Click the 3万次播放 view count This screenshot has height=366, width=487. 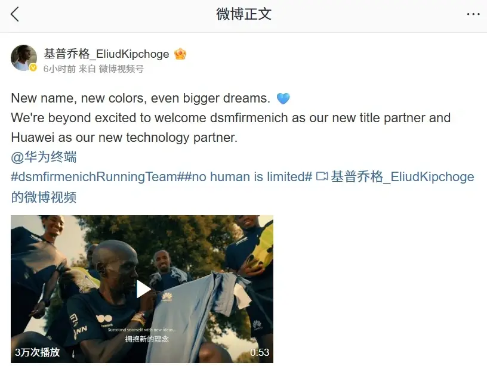(37, 352)
